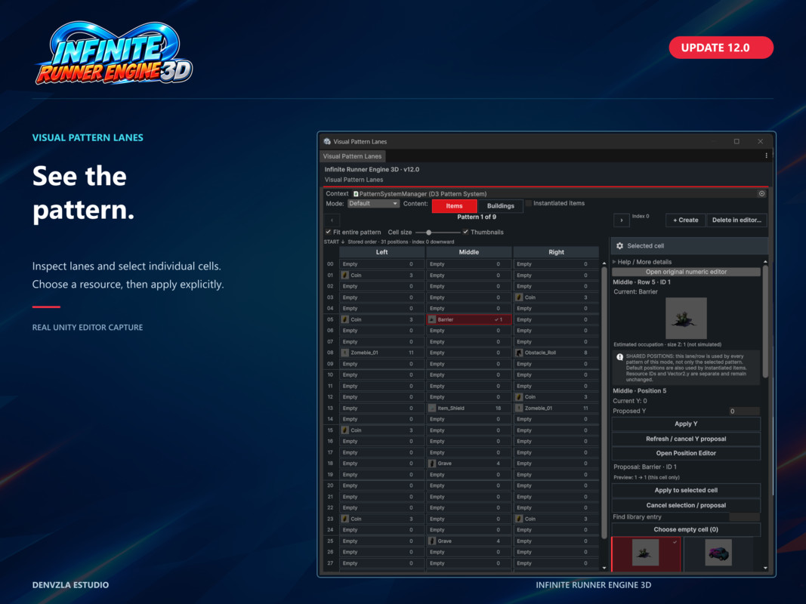
Task: Click the Item_Shield icon in row 13
Action: (x=432, y=408)
